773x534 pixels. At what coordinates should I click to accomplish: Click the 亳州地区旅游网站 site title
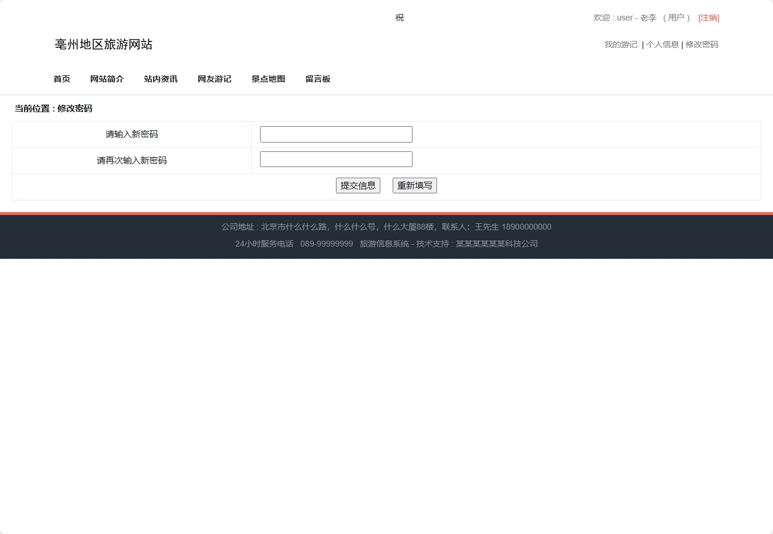[103, 44]
